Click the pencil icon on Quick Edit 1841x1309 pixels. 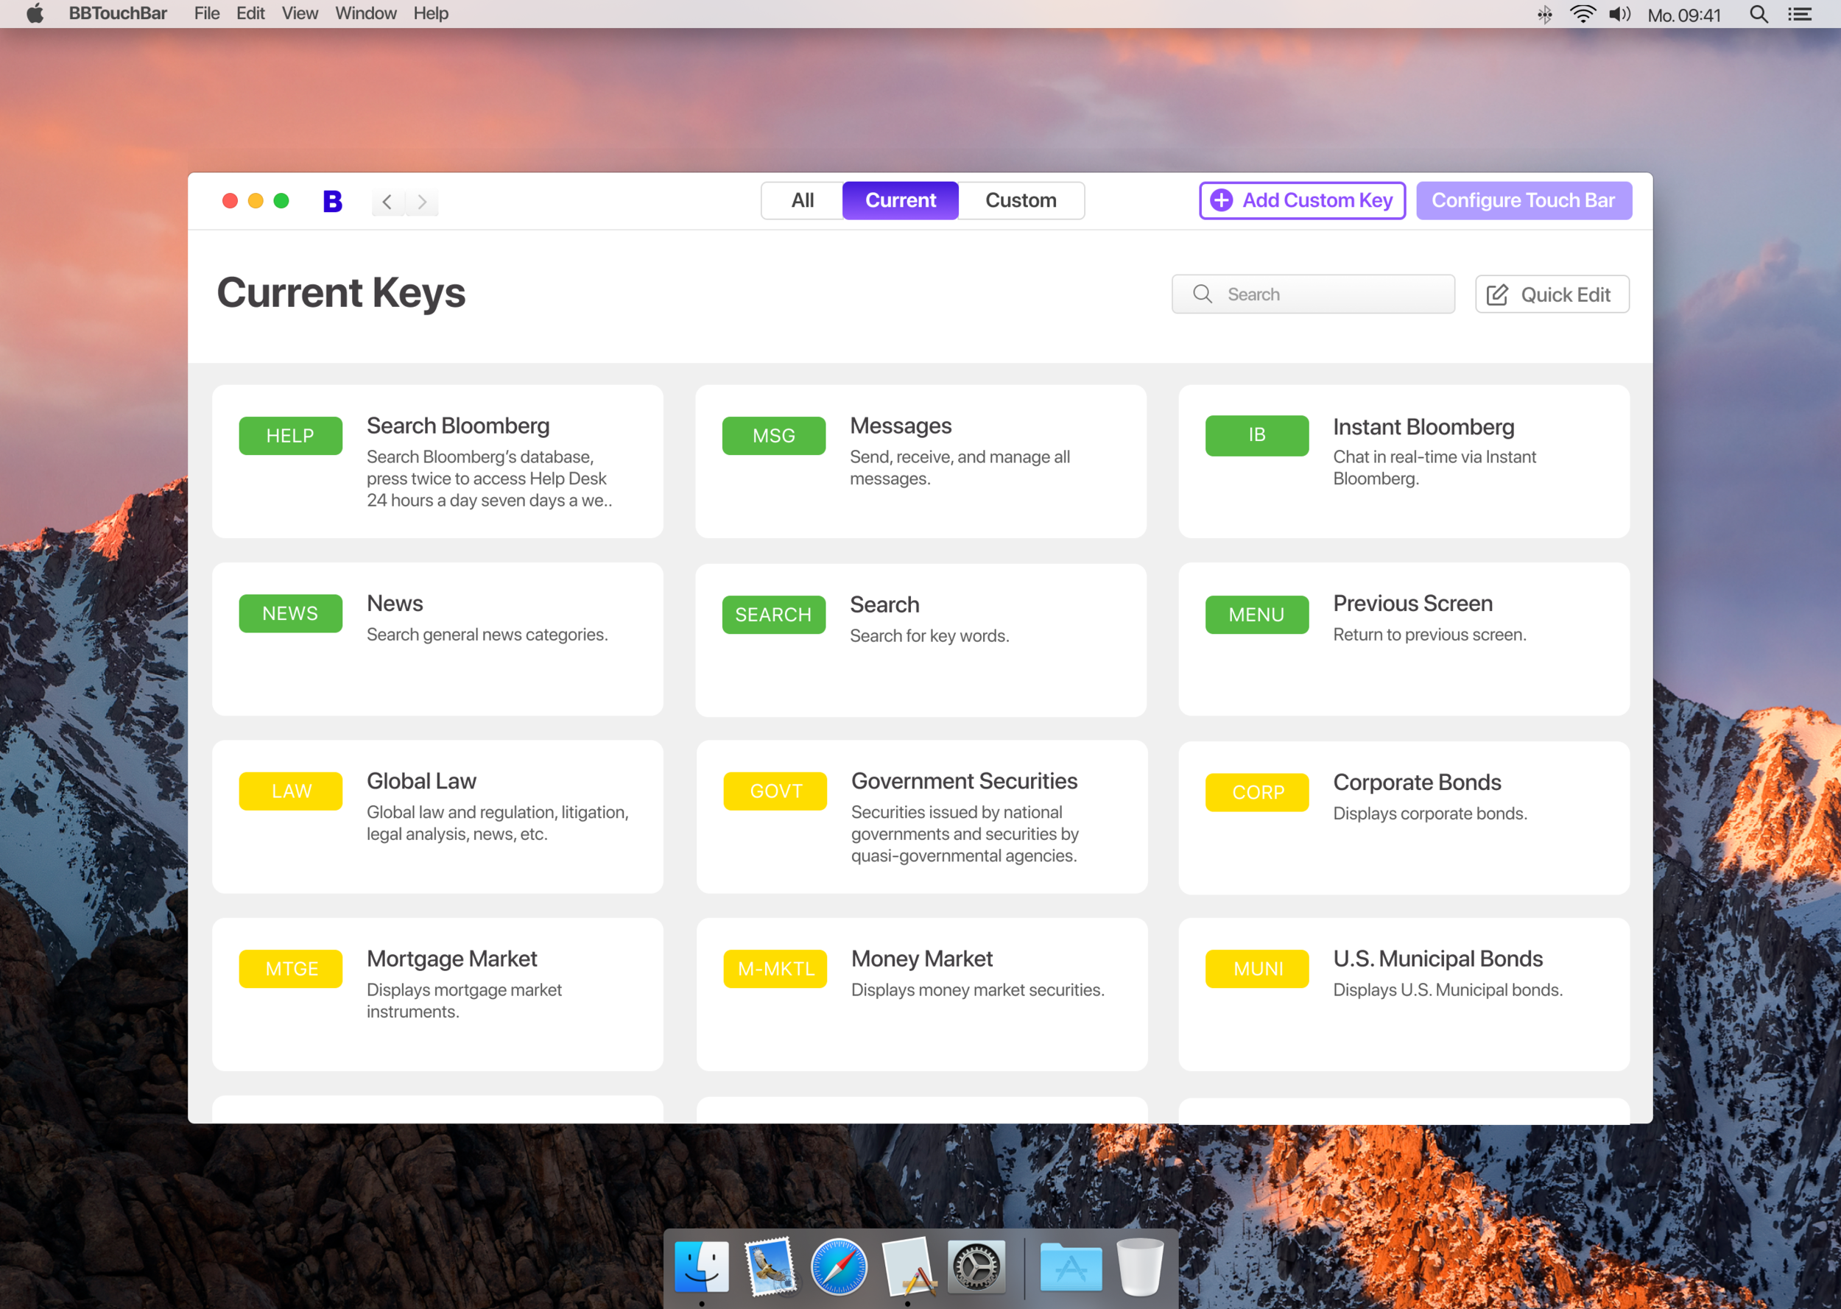pyautogui.click(x=1497, y=295)
